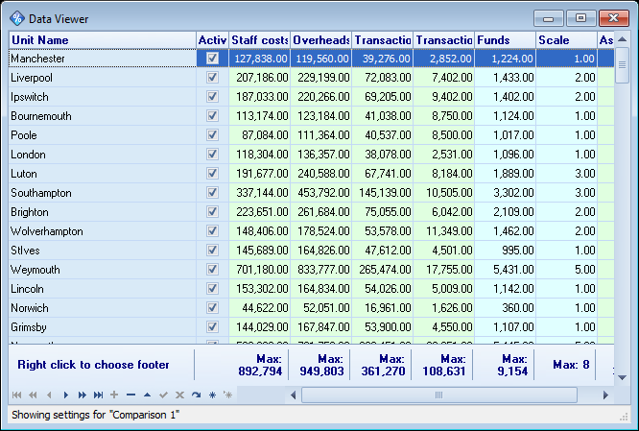Toggle the Active checkbox for Luton

(212, 173)
